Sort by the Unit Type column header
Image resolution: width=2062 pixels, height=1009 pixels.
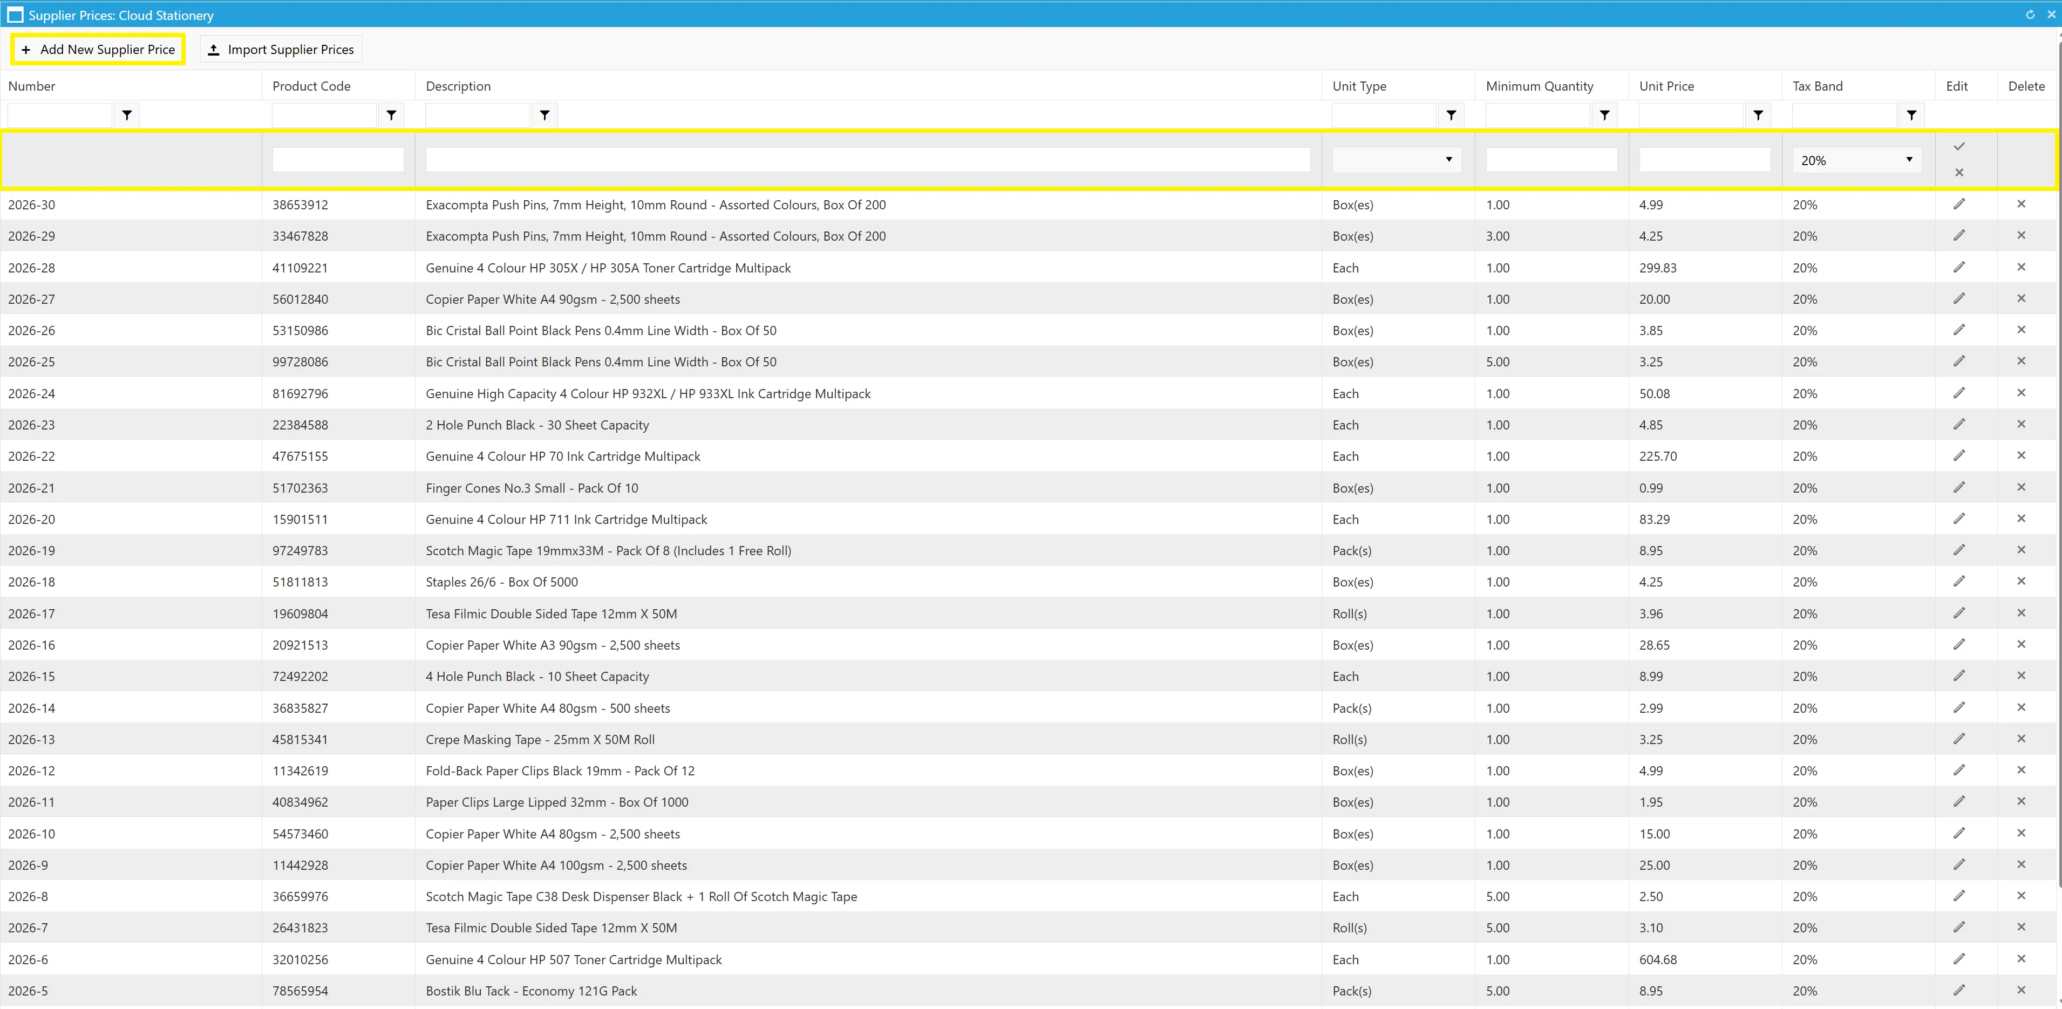[1359, 86]
